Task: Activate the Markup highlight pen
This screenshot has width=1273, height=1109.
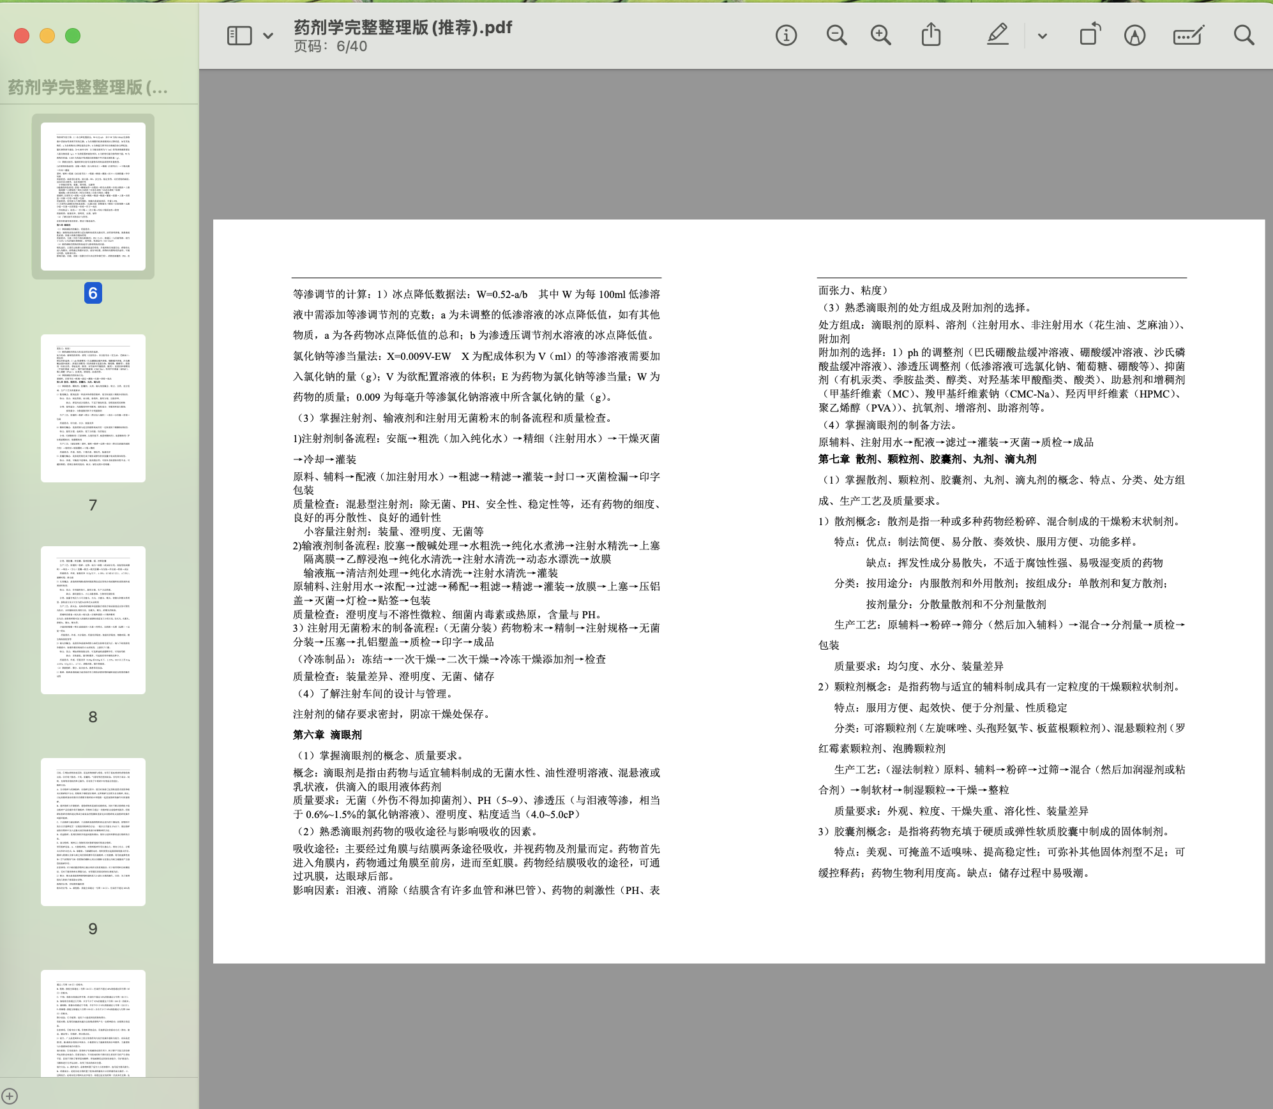Action: tap(997, 35)
